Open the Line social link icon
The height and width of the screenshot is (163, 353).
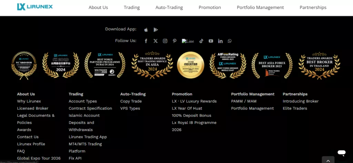coord(188,41)
